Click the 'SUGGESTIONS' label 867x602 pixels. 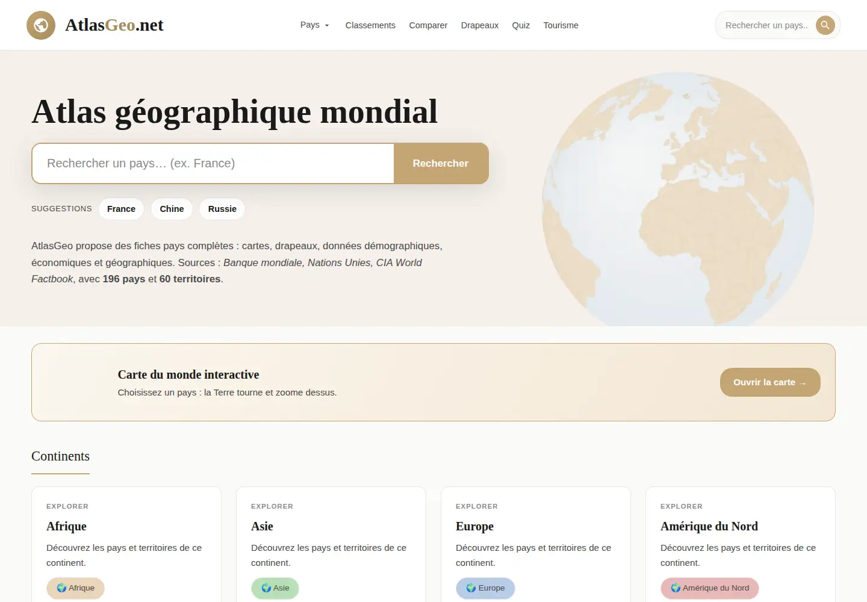click(x=61, y=209)
